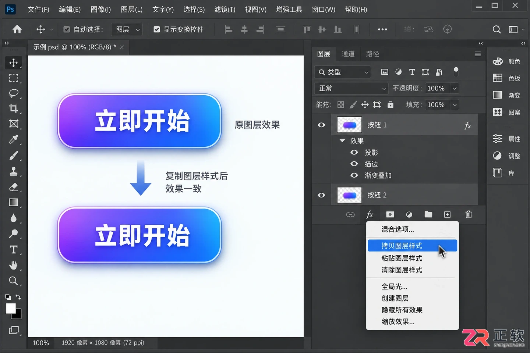Open the 调整 panel
Screen dimensions: 530x353
[507, 156]
